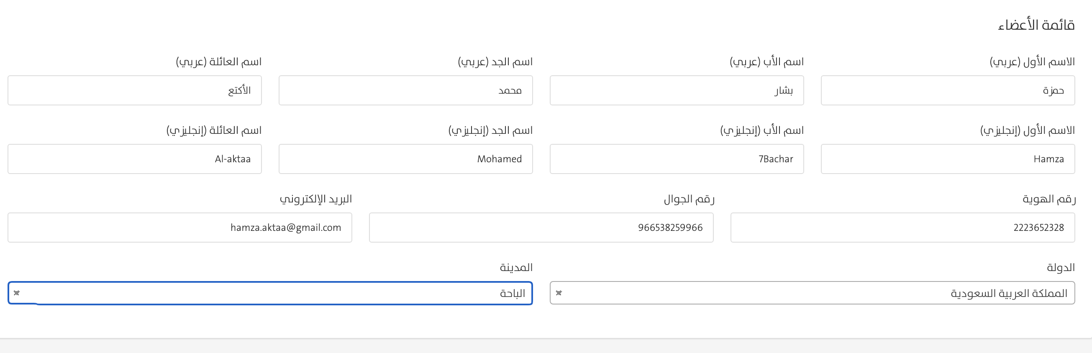Focus the English family name field with Al-aktaa
Screen dimensions: 1092x353
[x=134, y=159]
